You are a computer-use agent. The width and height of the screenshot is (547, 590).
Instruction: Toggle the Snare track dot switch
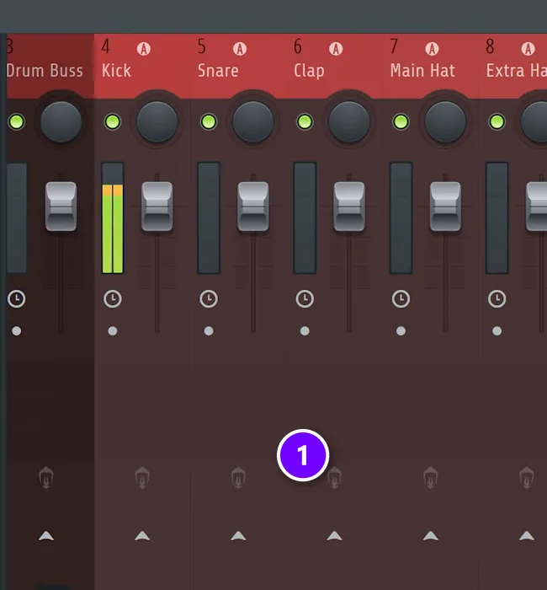[209, 330]
